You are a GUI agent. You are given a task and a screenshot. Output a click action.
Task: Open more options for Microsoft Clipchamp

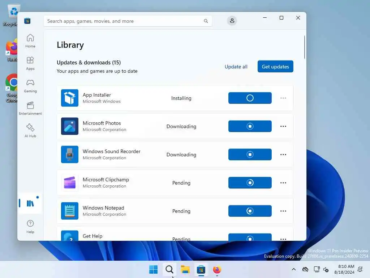tap(283, 183)
